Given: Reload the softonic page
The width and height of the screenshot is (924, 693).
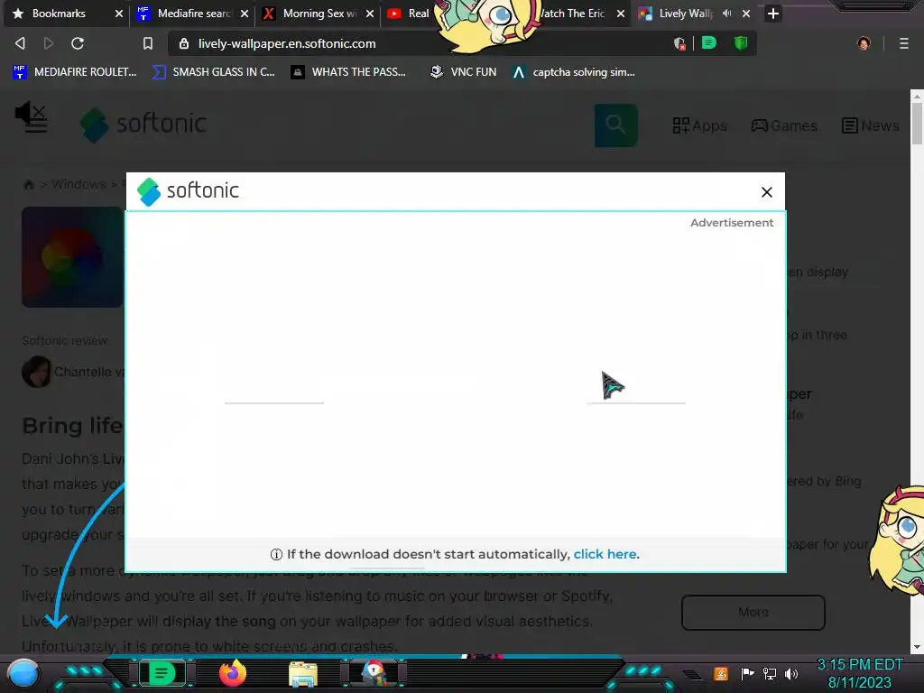Looking at the screenshot, I should point(78,43).
